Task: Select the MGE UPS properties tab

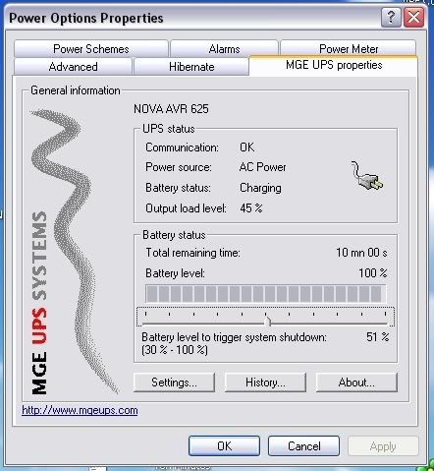Action: pos(334,65)
